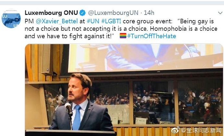Open the 14h tweet timestamp
Screen dimensions: 224x136
[149, 13]
